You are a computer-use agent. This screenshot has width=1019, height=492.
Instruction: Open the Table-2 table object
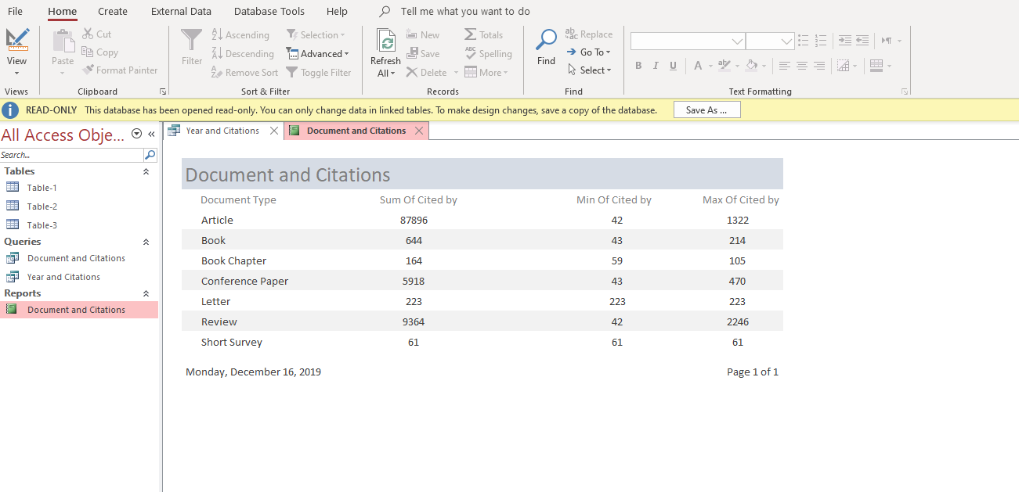click(42, 206)
